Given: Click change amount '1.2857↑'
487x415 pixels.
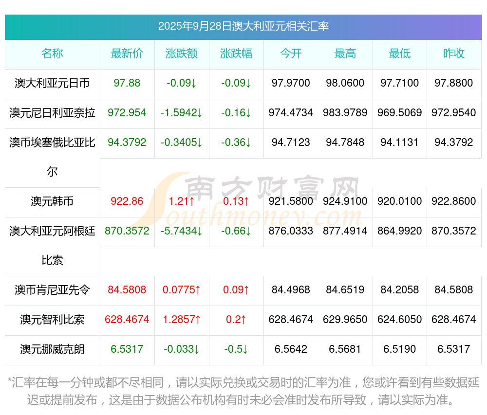Looking at the screenshot, I should (182, 320).
